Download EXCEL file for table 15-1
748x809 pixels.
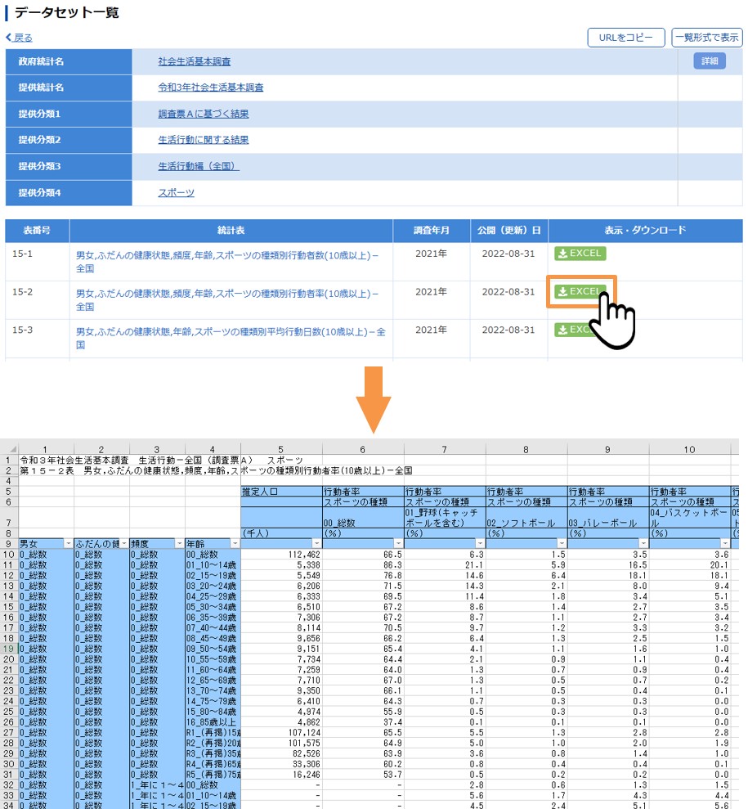[x=580, y=254]
